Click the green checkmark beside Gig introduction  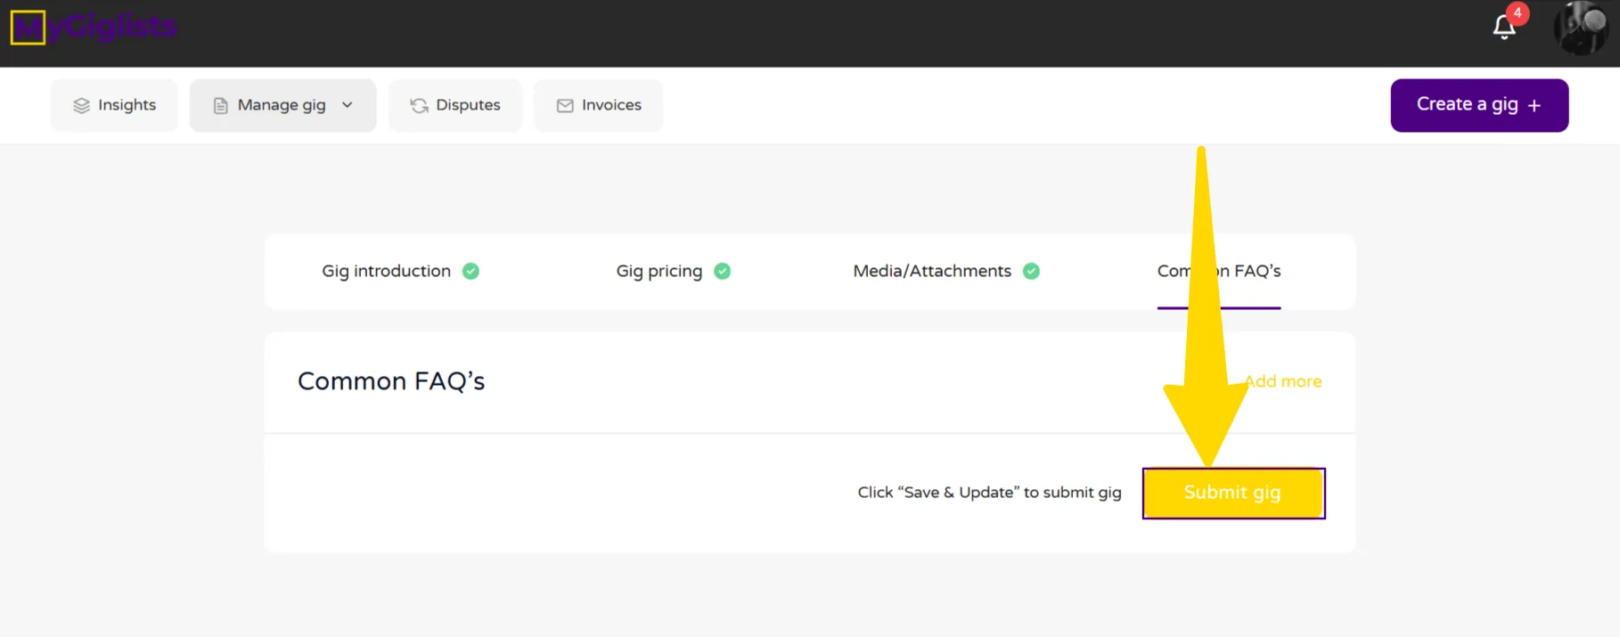(470, 271)
